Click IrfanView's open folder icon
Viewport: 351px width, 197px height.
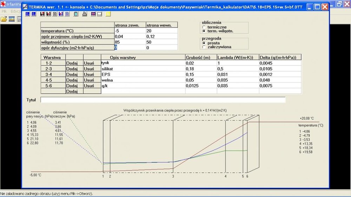coord(4,19)
